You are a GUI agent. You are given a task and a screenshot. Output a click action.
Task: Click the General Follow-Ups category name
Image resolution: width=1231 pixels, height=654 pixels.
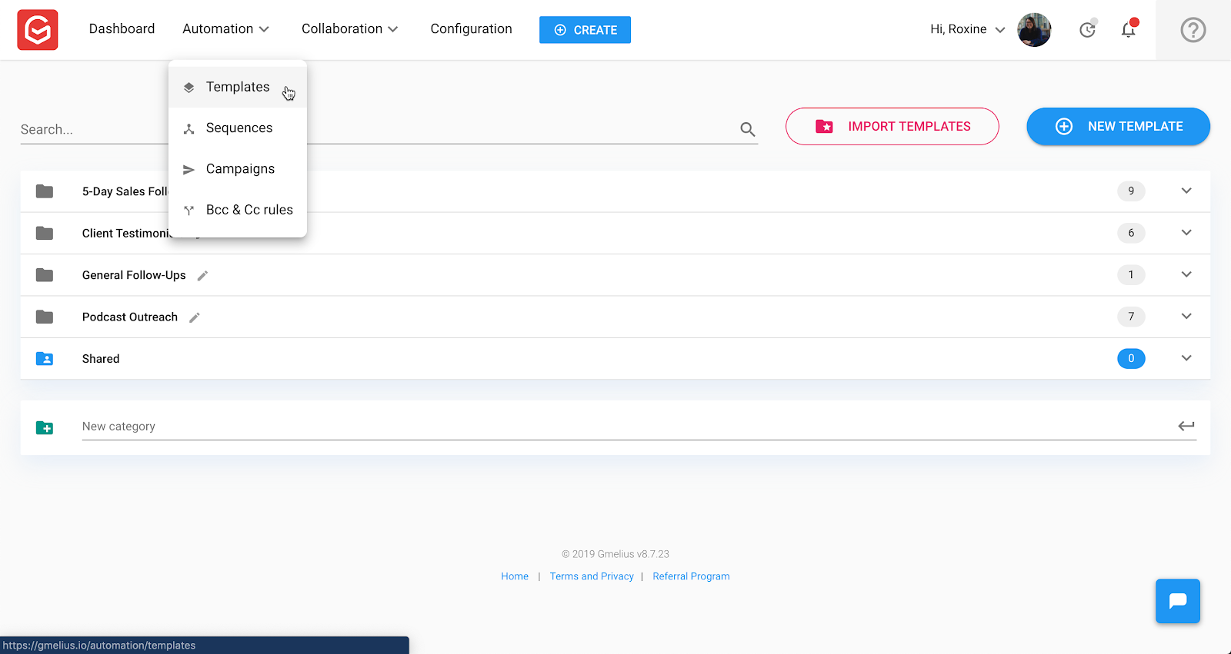tap(134, 275)
